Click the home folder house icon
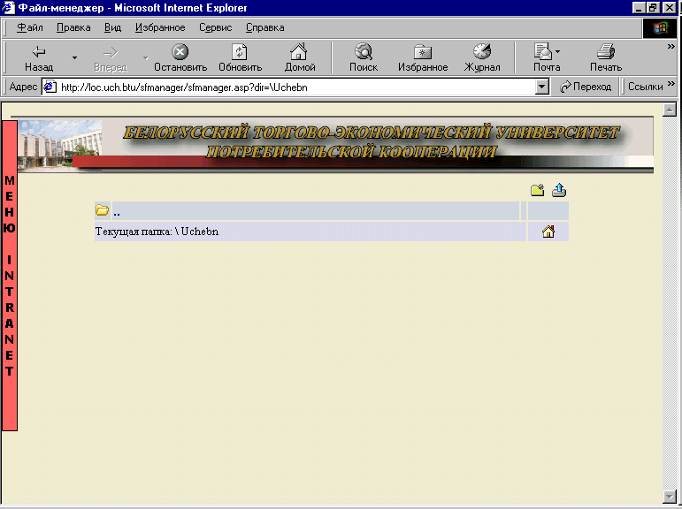The image size is (682, 509). (548, 232)
